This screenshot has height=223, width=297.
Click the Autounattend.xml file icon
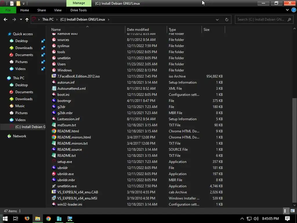[x=54, y=88]
